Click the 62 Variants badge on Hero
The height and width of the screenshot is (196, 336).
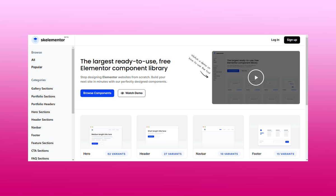tap(116, 154)
